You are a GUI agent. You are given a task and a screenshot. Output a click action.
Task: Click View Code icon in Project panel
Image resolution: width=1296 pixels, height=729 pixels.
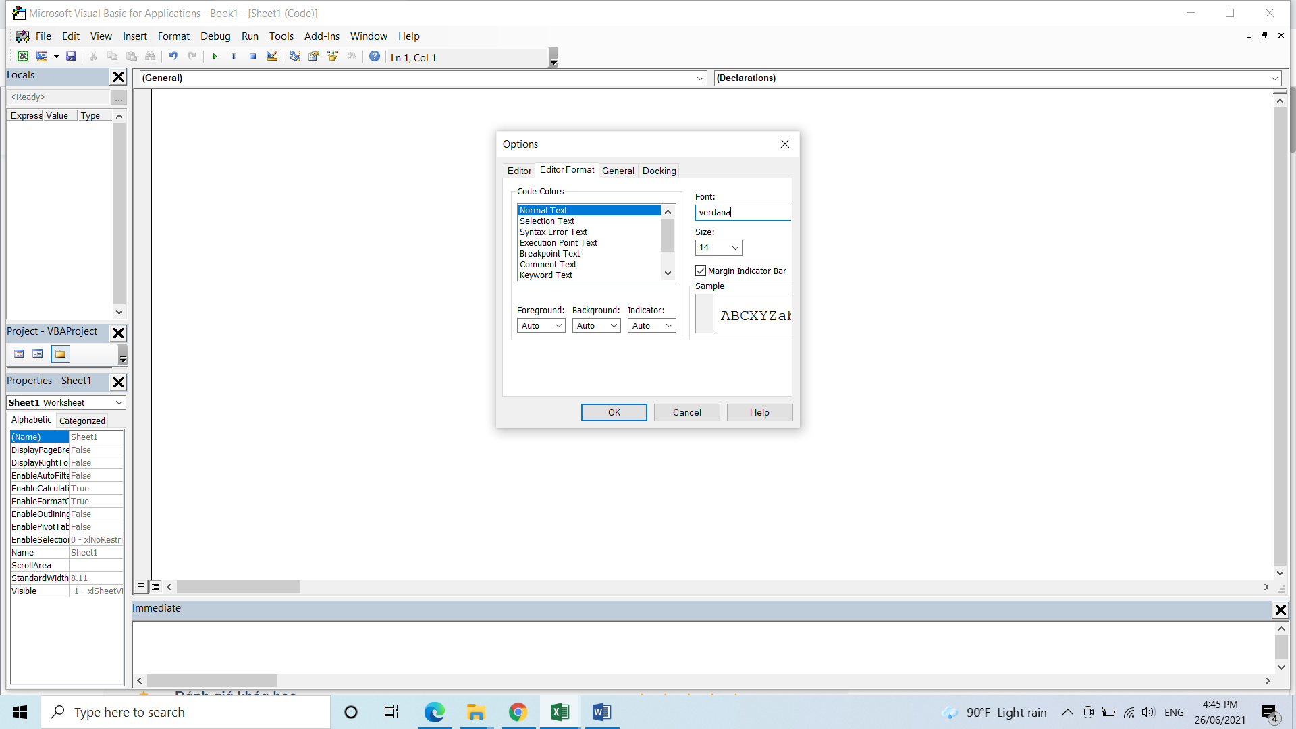coord(20,354)
